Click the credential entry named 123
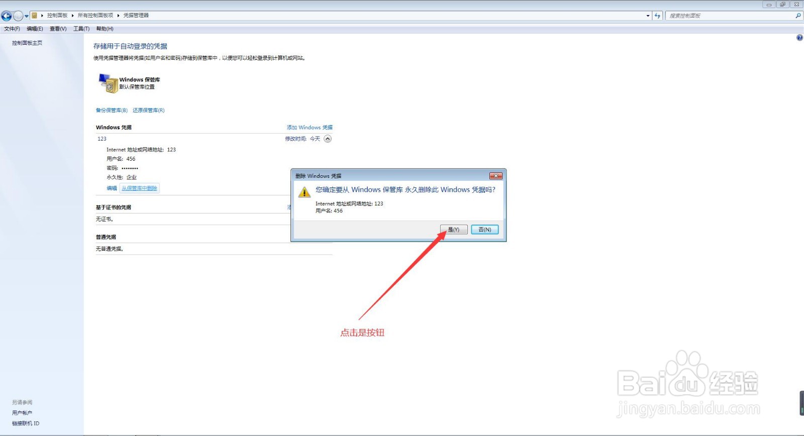The width and height of the screenshot is (804, 436). [102, 139]
